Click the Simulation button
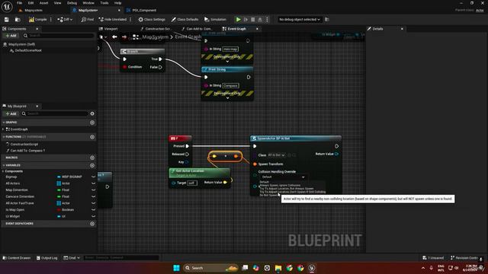Screen dimensions: 488x274 [x=215, y=19]
